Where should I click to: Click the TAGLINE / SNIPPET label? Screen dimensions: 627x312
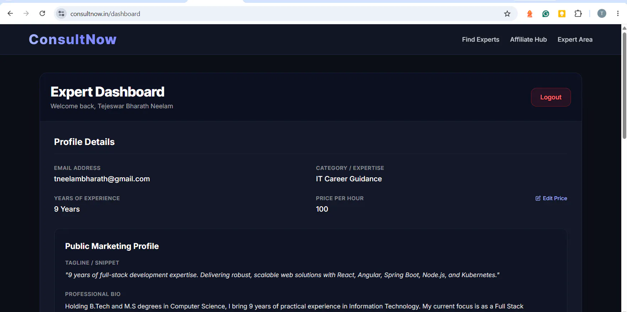click(x=92, y=263)
